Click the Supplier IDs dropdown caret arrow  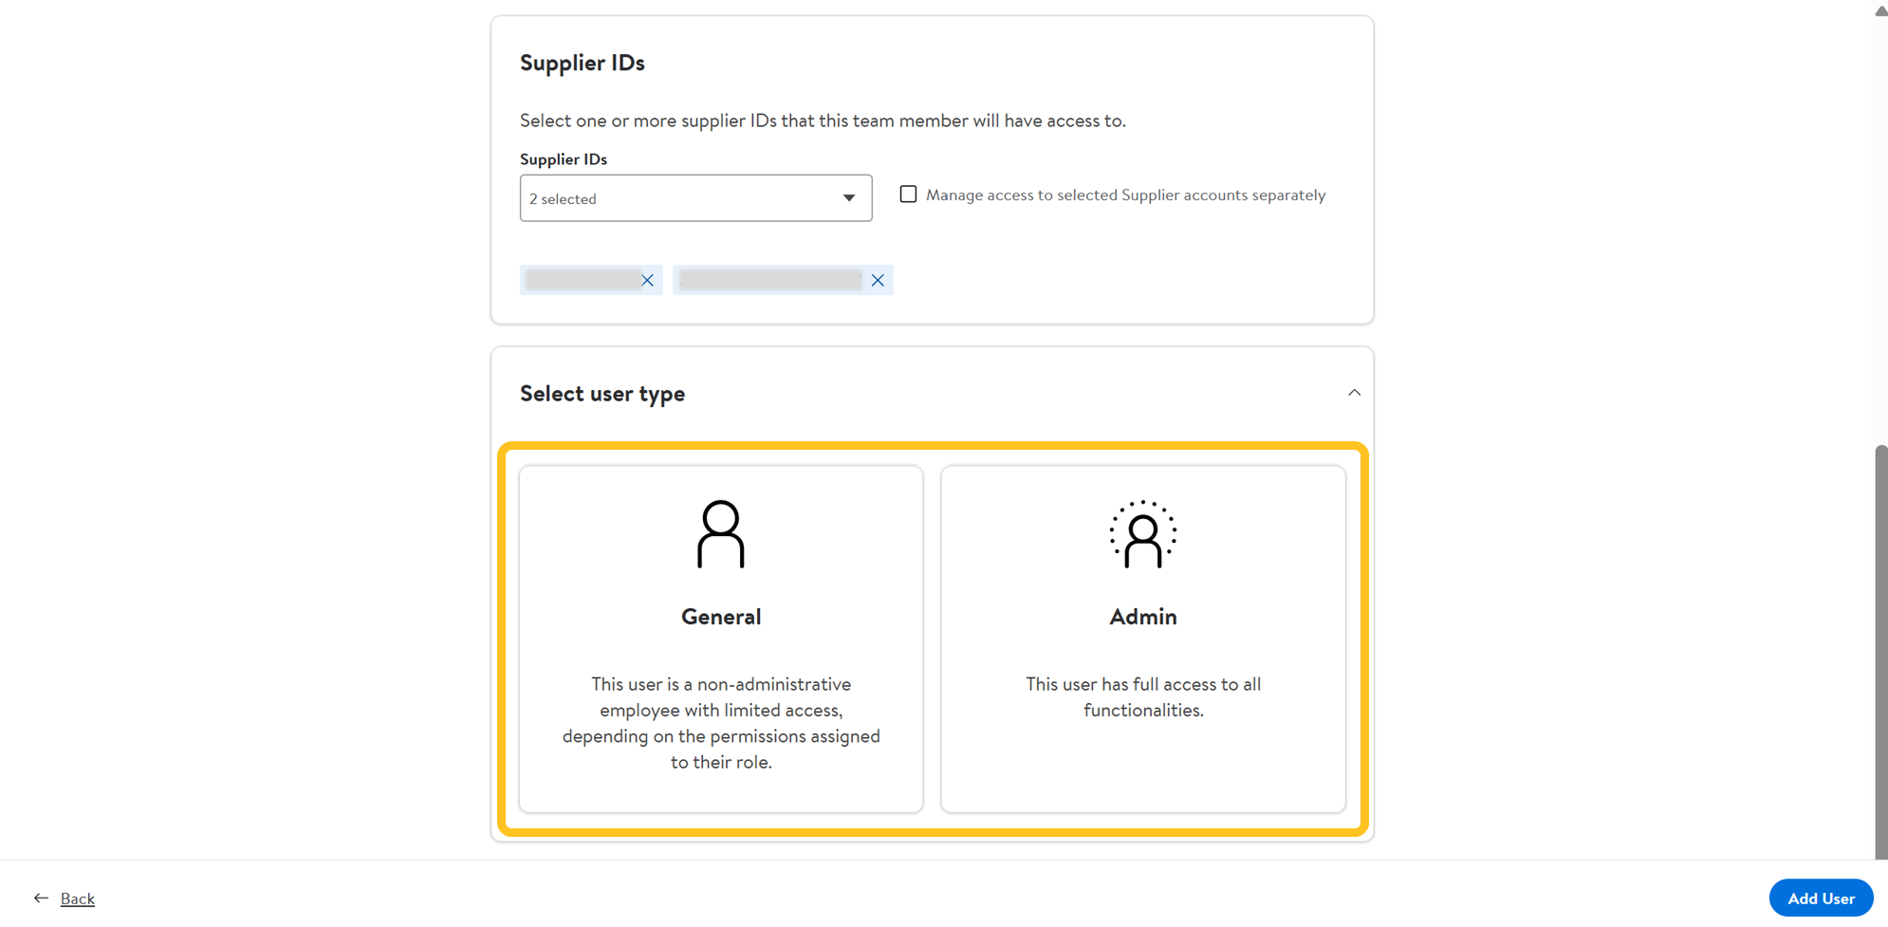click(849, 198)
